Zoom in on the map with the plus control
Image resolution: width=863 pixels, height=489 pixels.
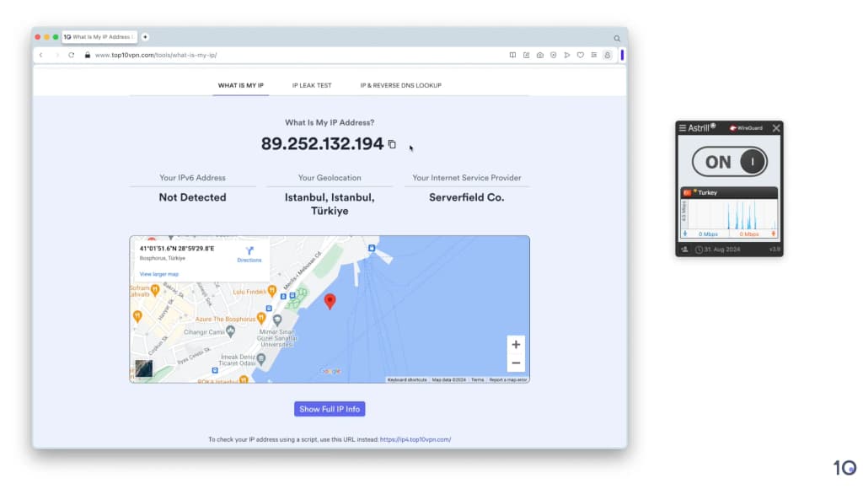coord(516,344)
